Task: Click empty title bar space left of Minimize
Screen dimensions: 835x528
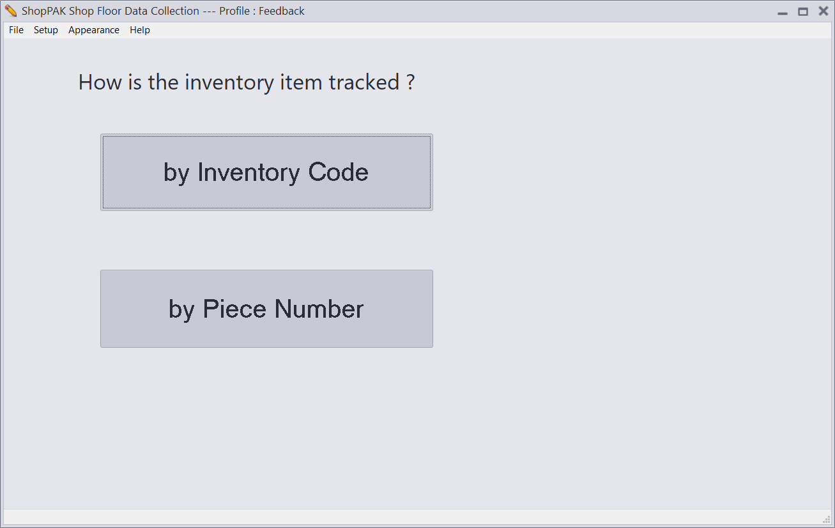Action: click(x=543, y=11)
